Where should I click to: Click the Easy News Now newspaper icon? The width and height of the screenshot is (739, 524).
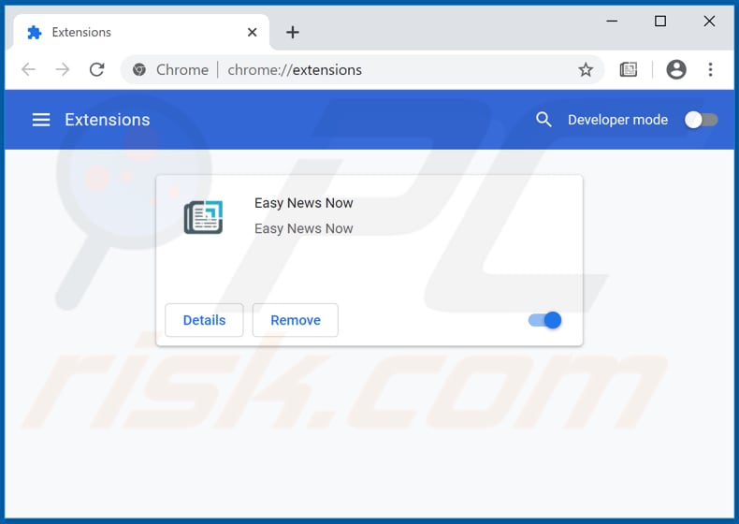tap(203, 217)
